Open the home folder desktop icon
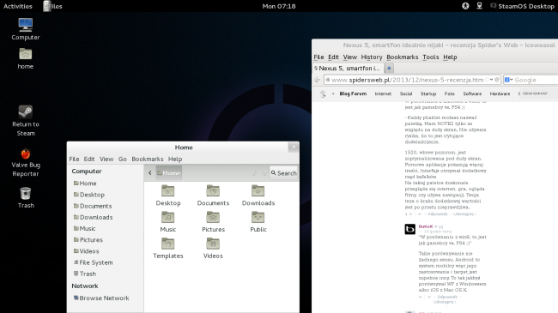Screen dimensions: 558x313 click(x=25, y=58)
